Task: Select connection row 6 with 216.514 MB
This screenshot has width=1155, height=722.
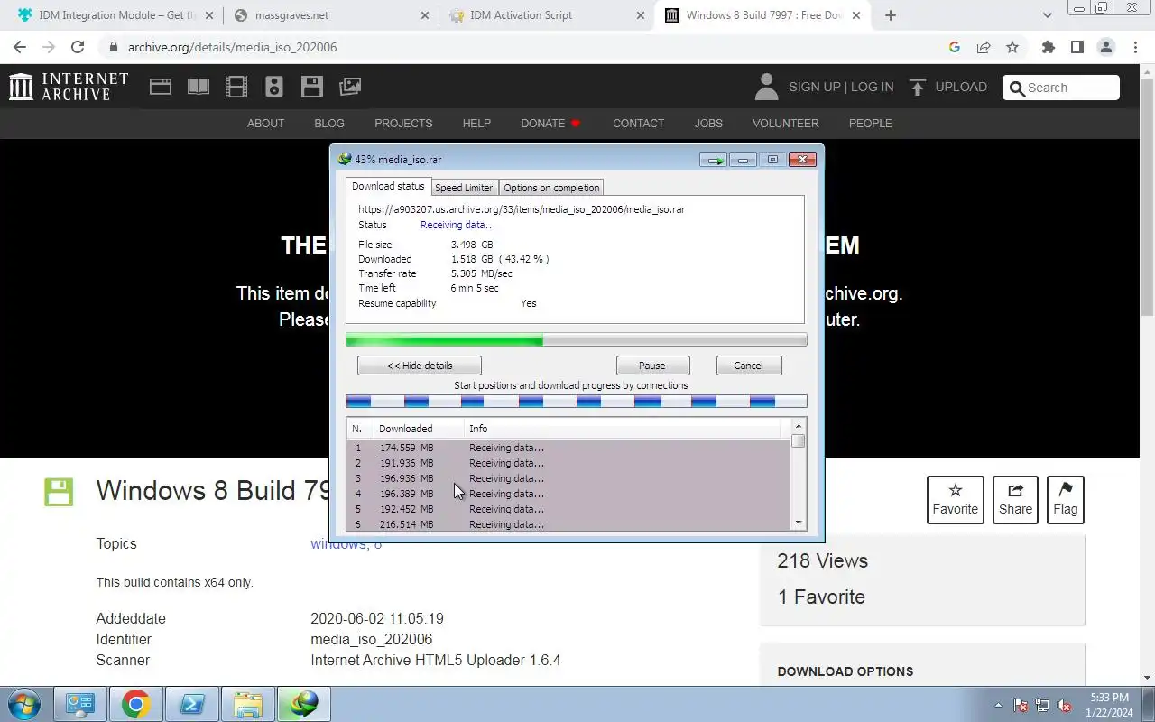Action: pyautogui.click(x=568, y=524)
